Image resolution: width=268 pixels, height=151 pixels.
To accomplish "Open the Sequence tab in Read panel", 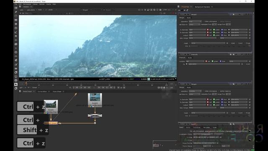I will pyautogui.click(x=196, y=128).
